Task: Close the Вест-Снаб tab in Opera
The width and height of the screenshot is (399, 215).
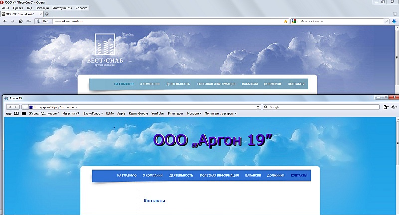Action: click(40, 14)
